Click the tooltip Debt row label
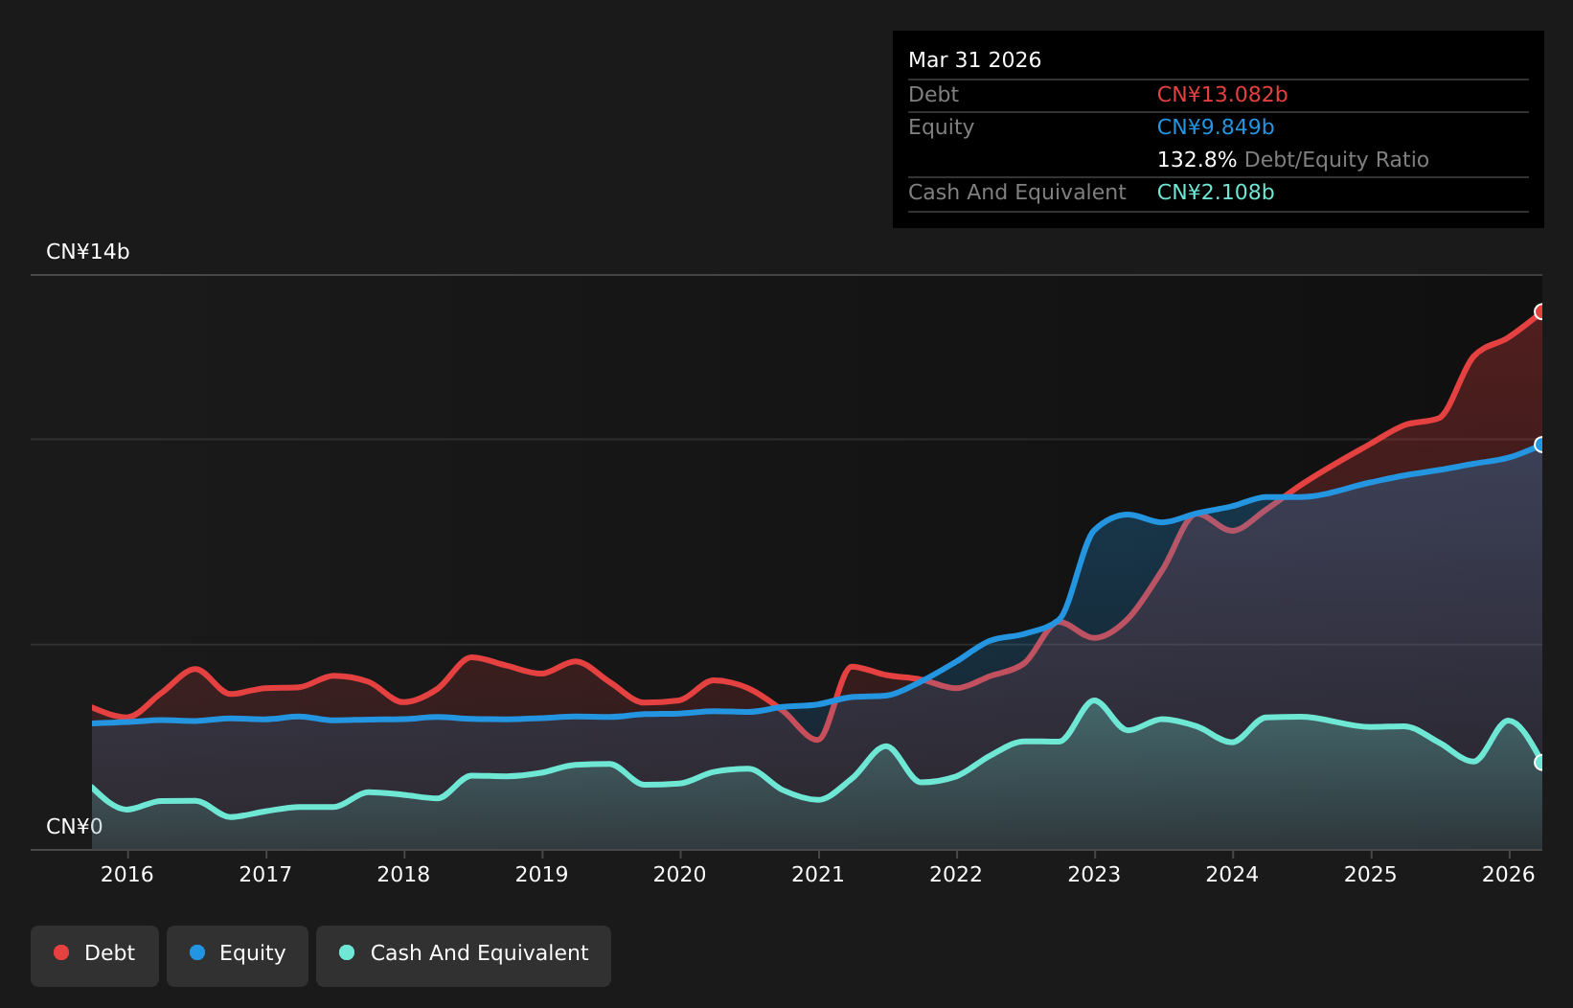 pyautogui.click(x=933, y=95)
